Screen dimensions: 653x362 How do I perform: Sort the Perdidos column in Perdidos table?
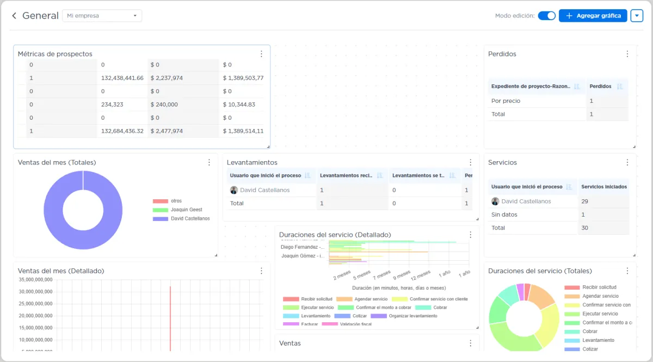619,86
